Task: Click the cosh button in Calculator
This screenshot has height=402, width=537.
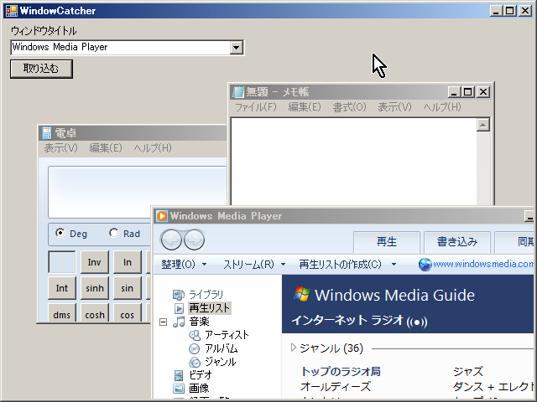Action: pyautogui.click(x=95, y=313)
